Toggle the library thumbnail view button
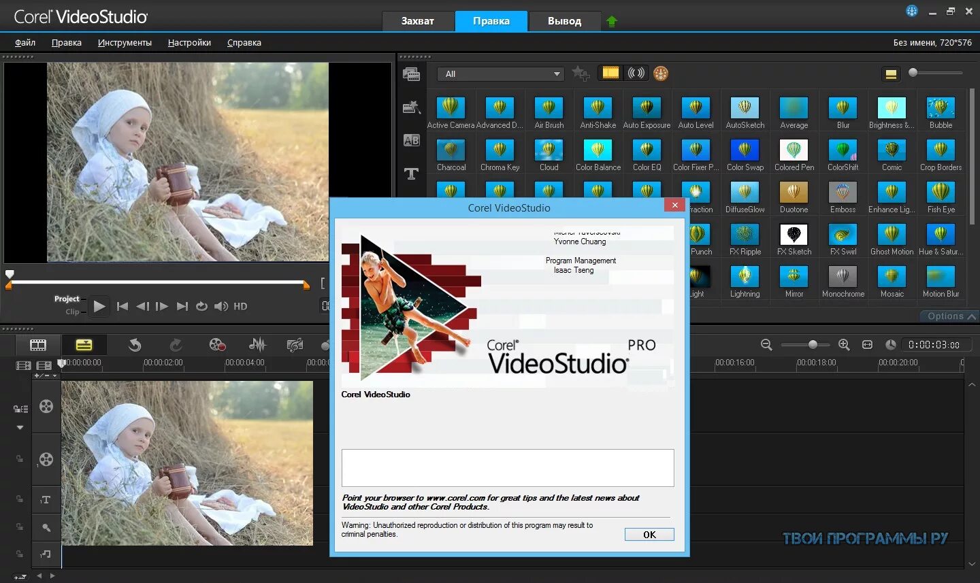 click(x=891, y=74)
